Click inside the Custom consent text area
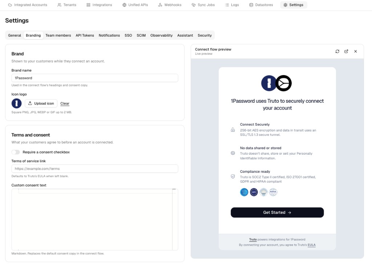 [x=95, y=220]
